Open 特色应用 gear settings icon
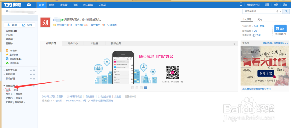The height and width of the screenshot is (128, 291). [34, 86]
